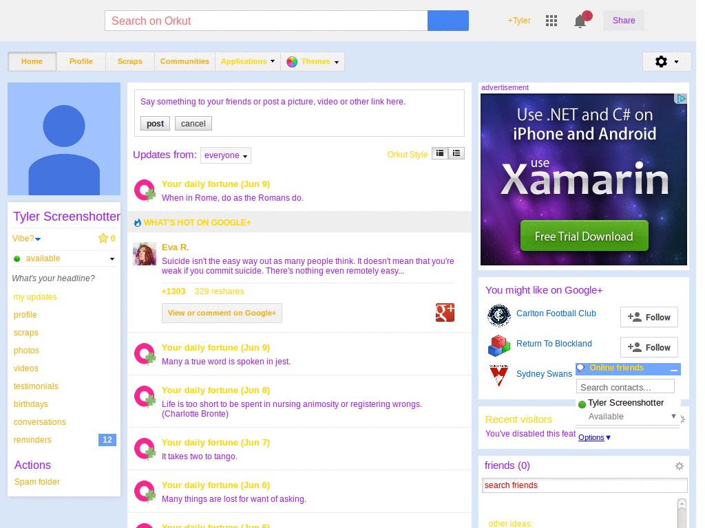Open the birthdays sidebar link
The width and height of the screenshot is (705, 528).
pyautogui.click(x=30, y=404)
